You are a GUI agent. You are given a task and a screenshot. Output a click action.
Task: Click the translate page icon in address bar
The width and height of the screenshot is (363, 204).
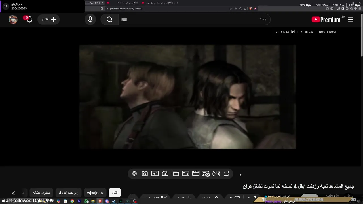[236, 8]
